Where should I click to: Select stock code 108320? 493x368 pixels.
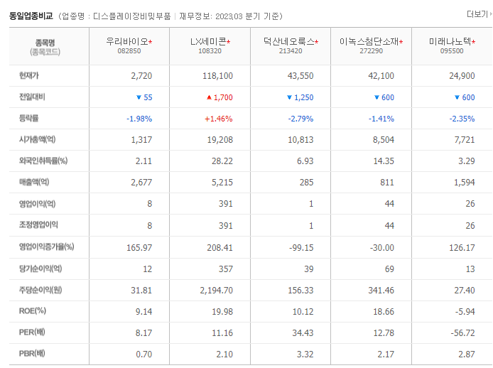210,51
